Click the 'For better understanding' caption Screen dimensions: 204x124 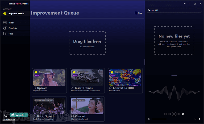(x=43, y=119)
